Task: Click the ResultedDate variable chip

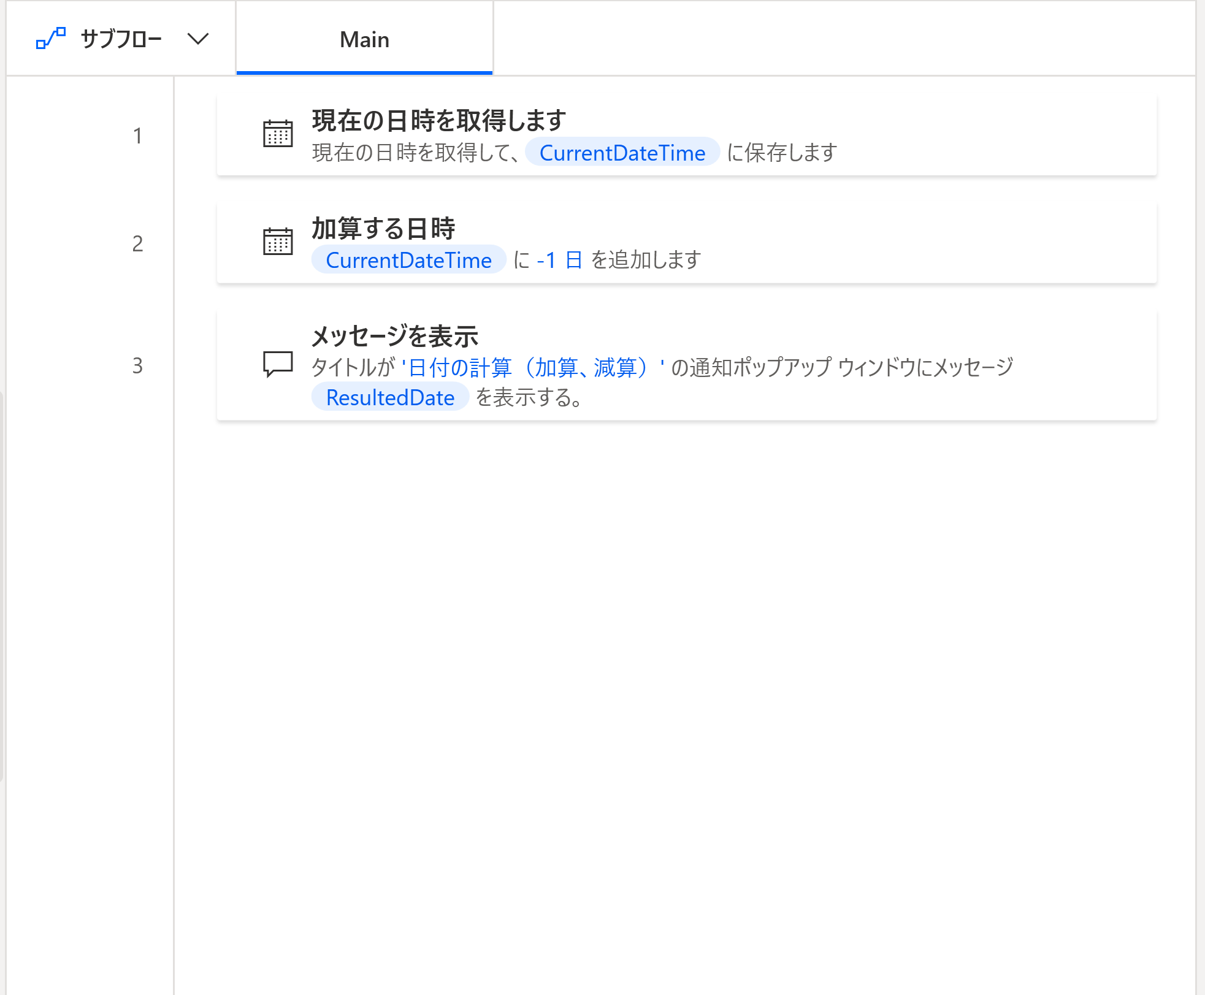Action: (390, 397)
